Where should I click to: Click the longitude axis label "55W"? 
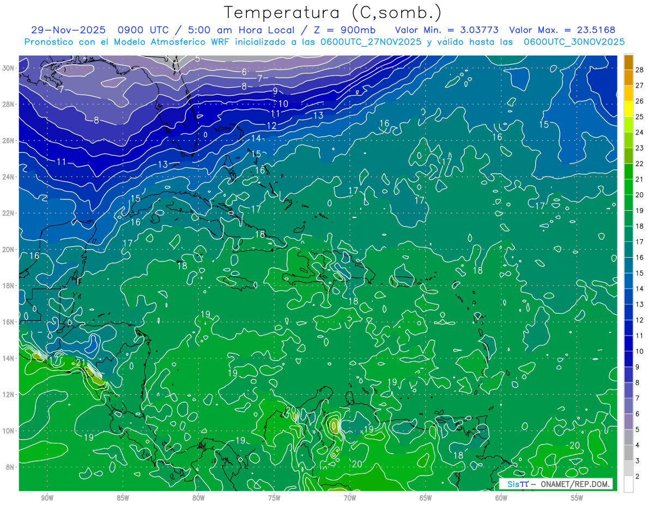[577, 498]
